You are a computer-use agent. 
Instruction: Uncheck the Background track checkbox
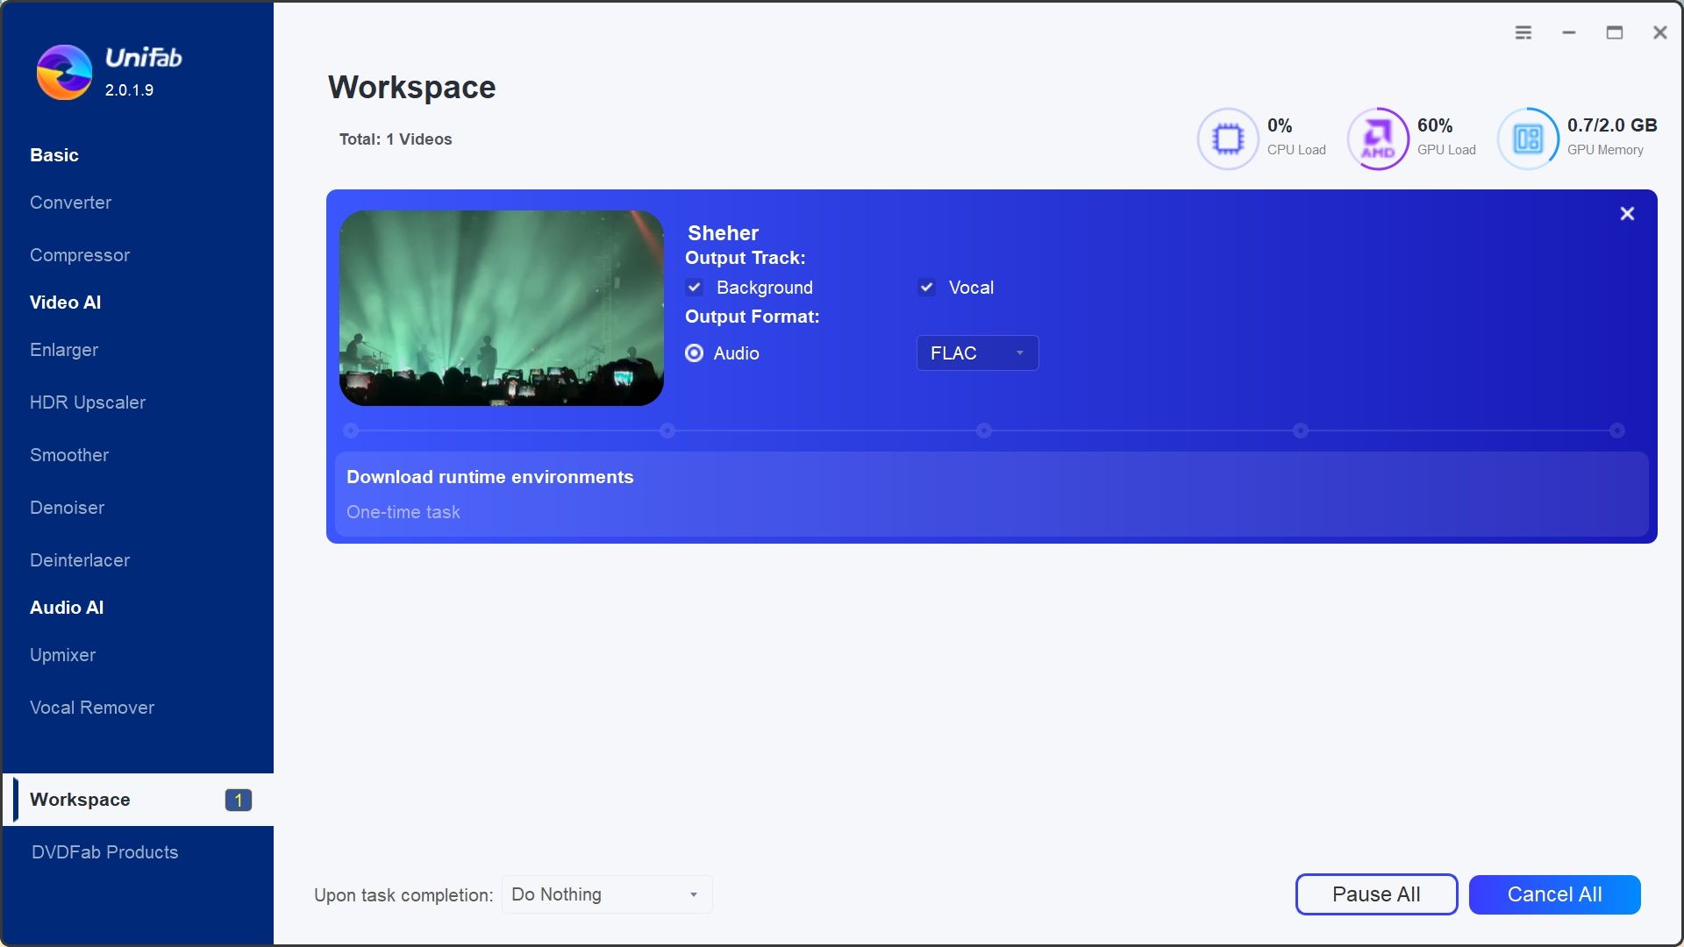(x=695, y=288)
